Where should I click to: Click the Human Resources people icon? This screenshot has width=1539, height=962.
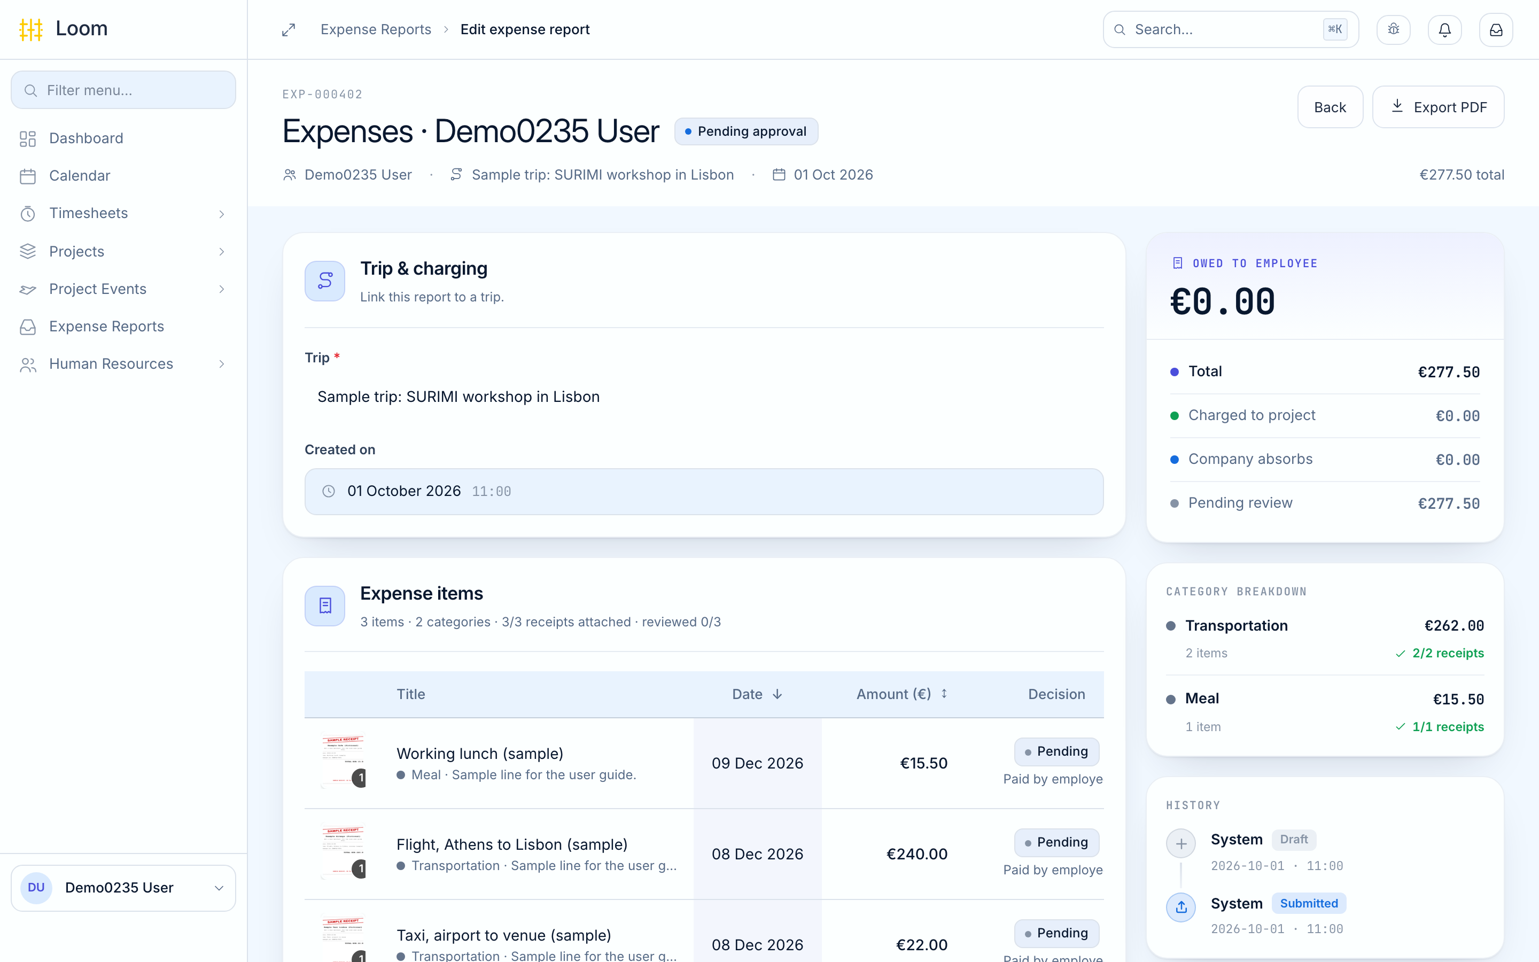[x=28, y=364]
